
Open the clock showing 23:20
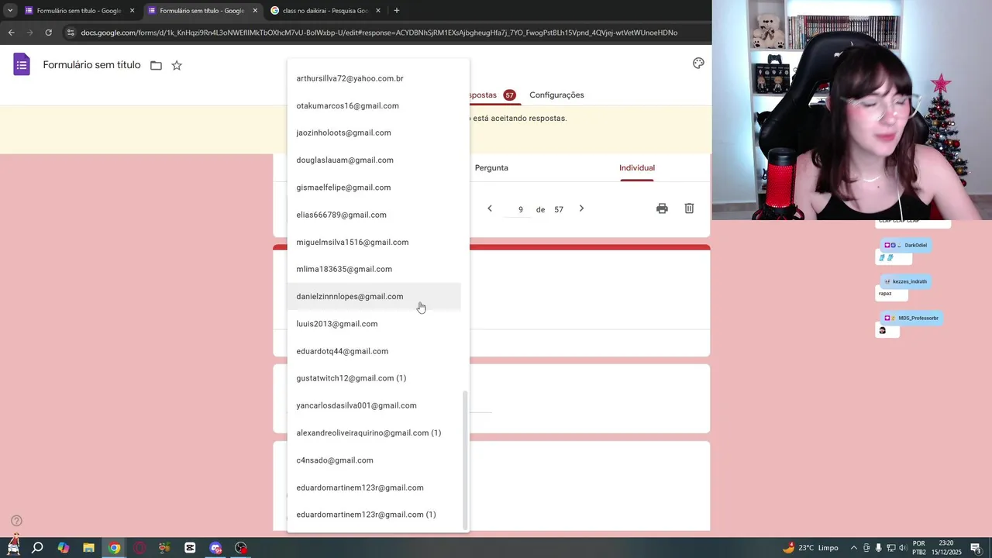point(945,548)
